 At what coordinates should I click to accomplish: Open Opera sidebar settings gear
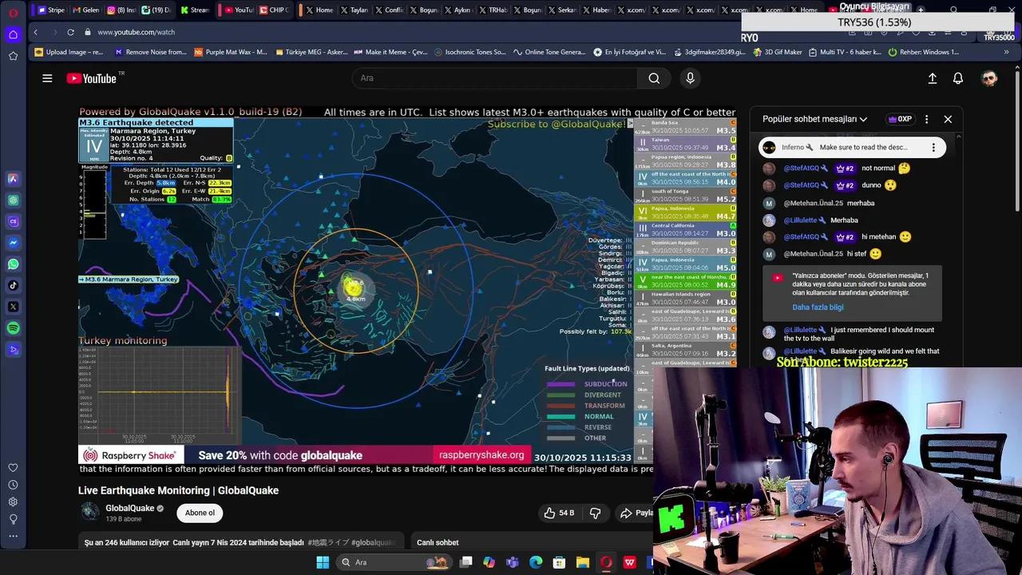tap(13, 502)
